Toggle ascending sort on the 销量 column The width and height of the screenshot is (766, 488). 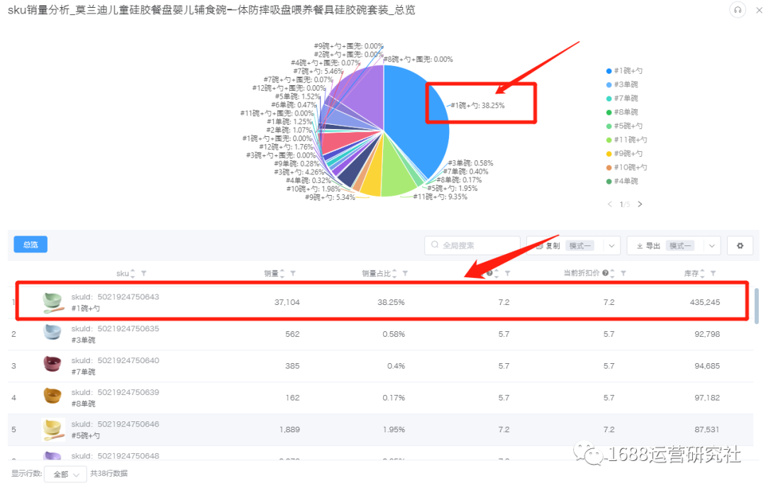click(x=282, y=270)
